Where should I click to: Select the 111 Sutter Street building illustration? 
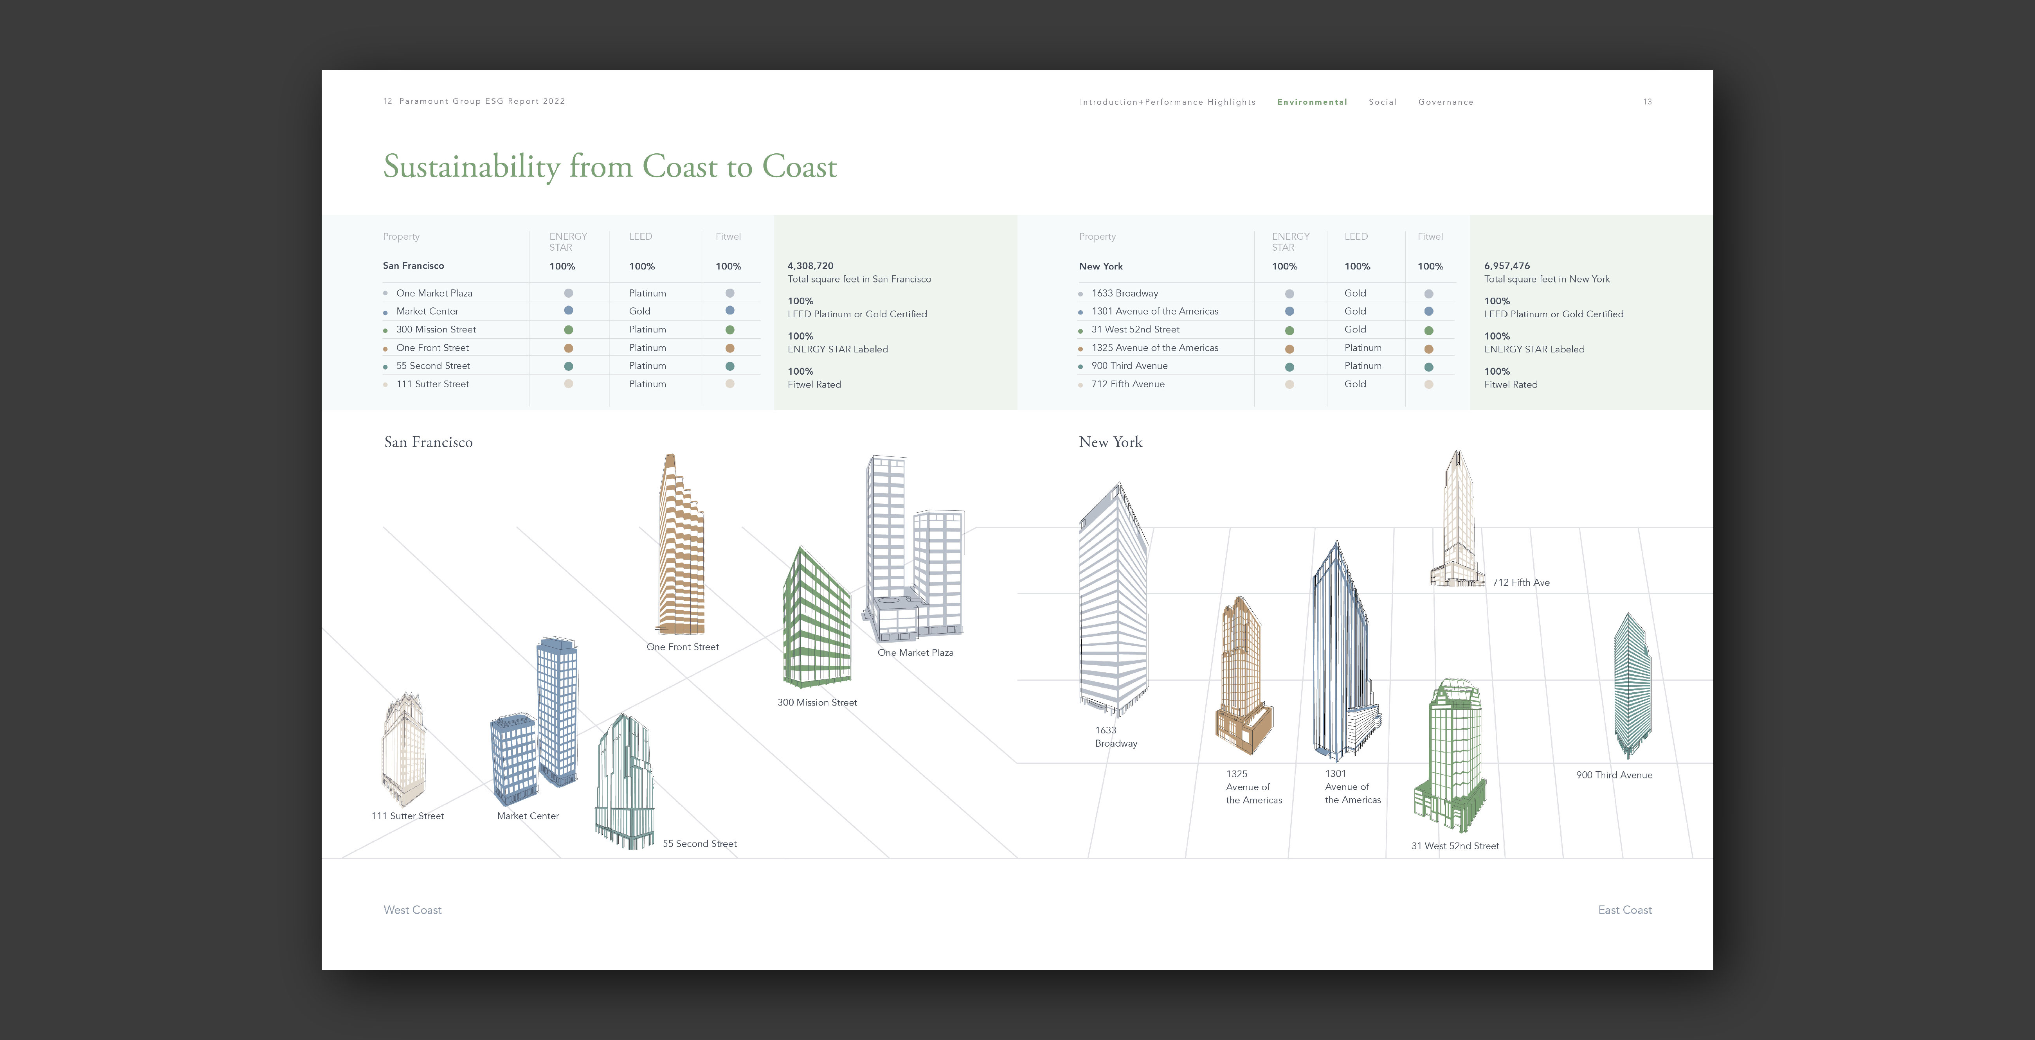tap(404, 750)
